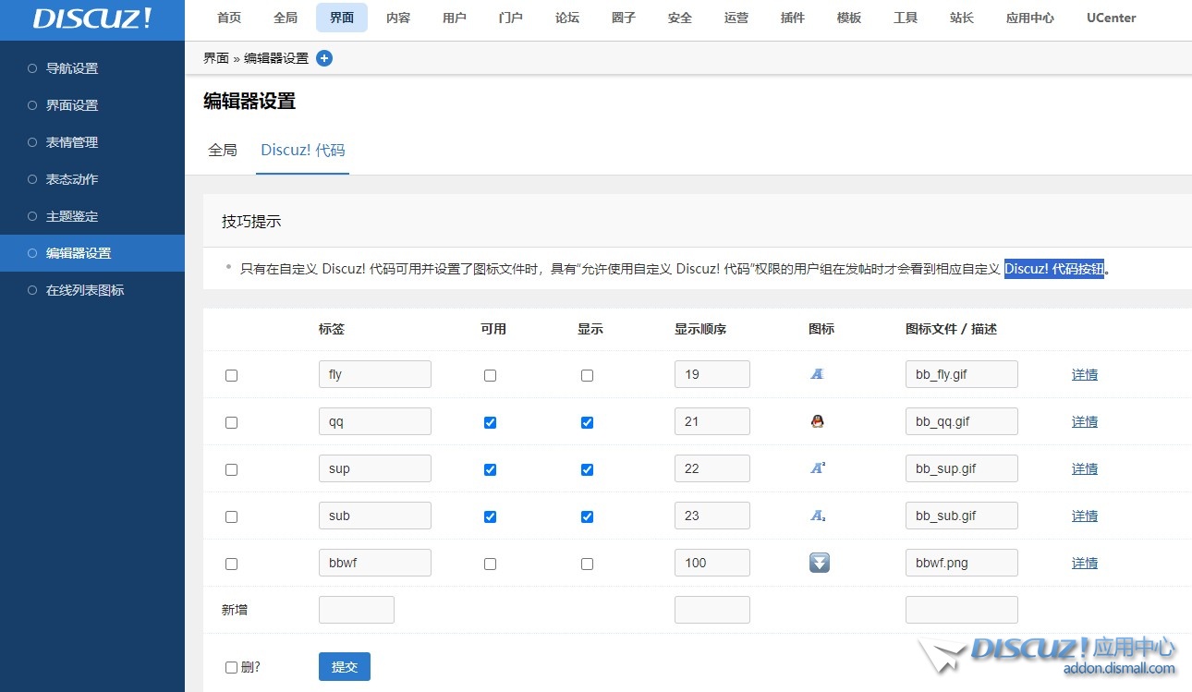Open the 安全 top menu
Image resolution: width=1192 pixels, height=692 pixels.
[x=680, y=18]
